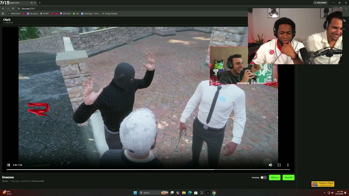Image resolution: width=349 pixels, height=196 pixels.
Task: Open the Prodigy Roleplay bookmark
Action: 110,14
